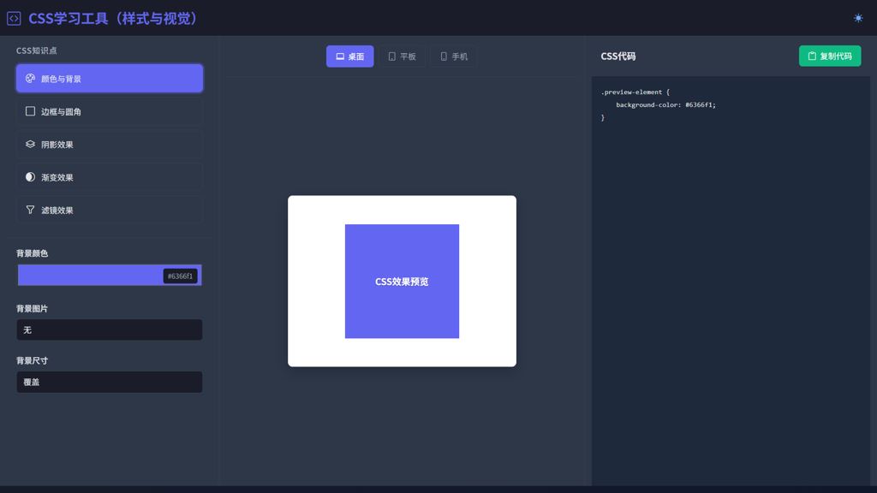Viewport: 877px width, 493px height.
Task: Click the CSS效果预览 preview box
Action: [402, 281]
